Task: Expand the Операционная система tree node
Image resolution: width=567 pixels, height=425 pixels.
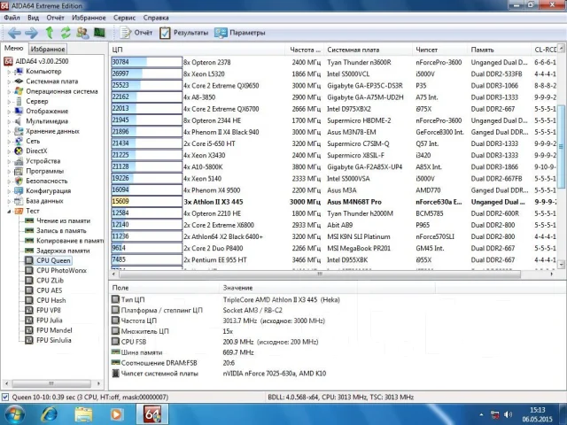Action: 10,91
